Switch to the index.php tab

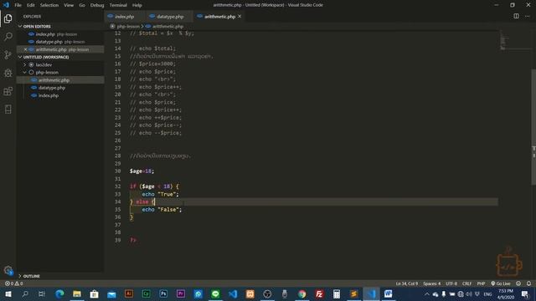pos(125,17)
